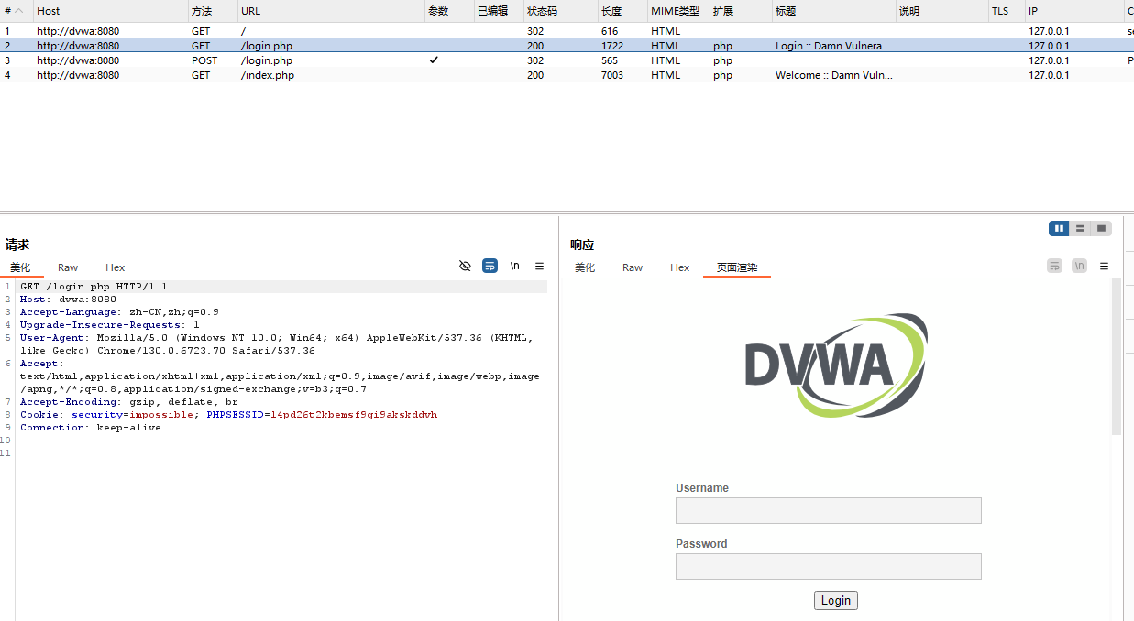Open response Hex tab
Image resolution: width=1134 pixels, height=621 pixels.
pyautogui.click(x=679, y=267)
